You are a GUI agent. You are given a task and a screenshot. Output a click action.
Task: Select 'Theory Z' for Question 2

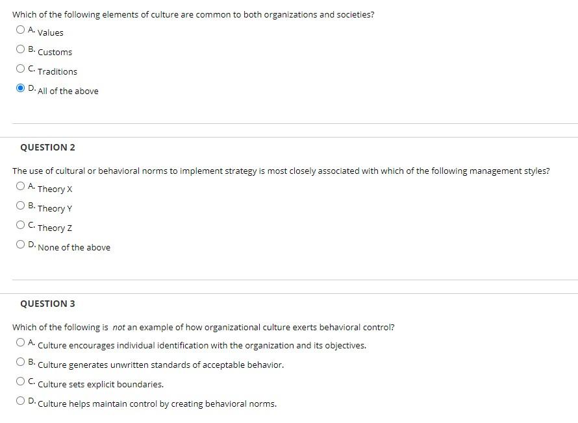tap(20, 224)
